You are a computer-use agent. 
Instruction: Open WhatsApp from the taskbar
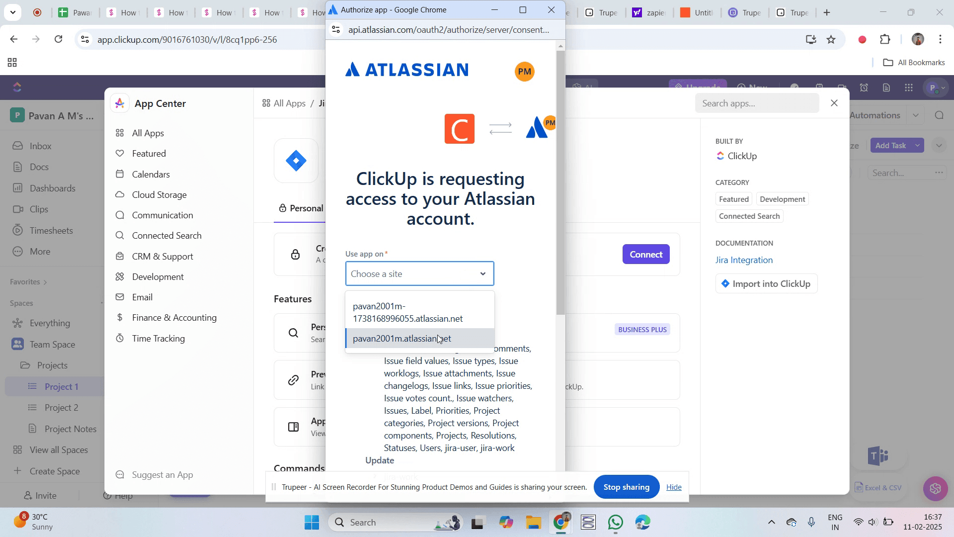coord(616,523)
